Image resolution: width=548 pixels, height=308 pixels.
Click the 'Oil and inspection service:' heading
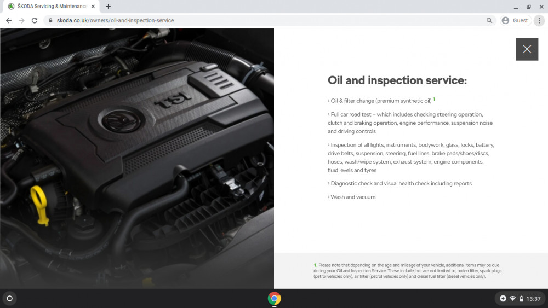coord(397,80)
